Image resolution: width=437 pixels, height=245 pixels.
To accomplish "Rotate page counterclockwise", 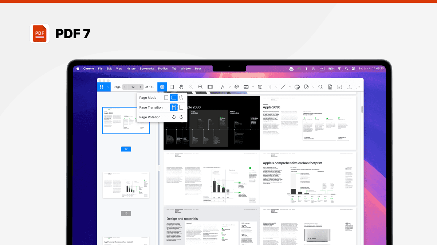I will click(174, 117).
